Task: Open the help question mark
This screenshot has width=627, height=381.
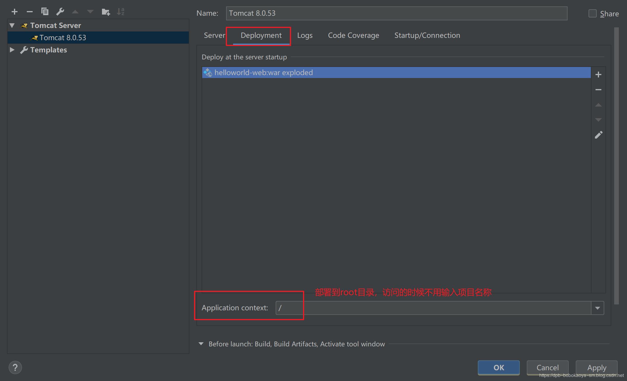Action: pyautogui.click(x=15, y=367)
